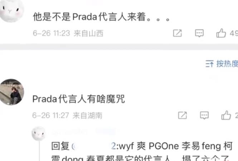
Task: Share the Prada代言人来着 comment
Action: pyautogui.click(x=177, y=33)
